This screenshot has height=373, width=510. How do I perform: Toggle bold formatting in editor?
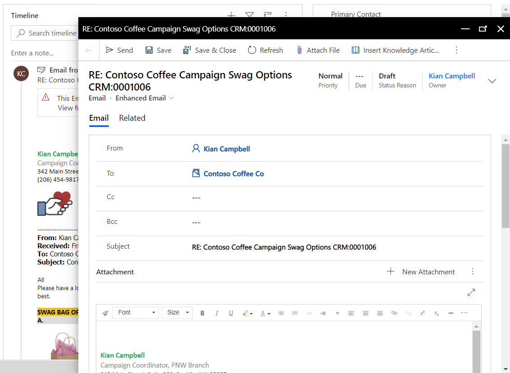click(202, 313)
